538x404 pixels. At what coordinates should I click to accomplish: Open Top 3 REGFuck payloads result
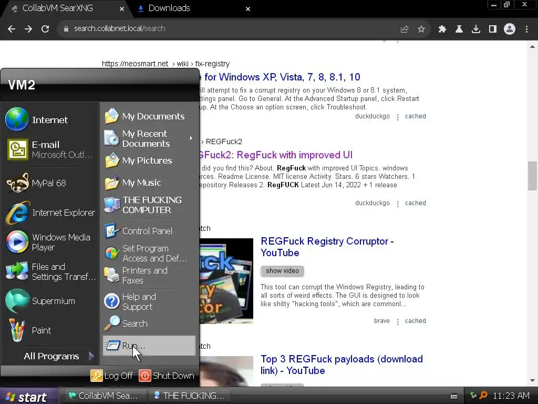[x=342, y=365]
